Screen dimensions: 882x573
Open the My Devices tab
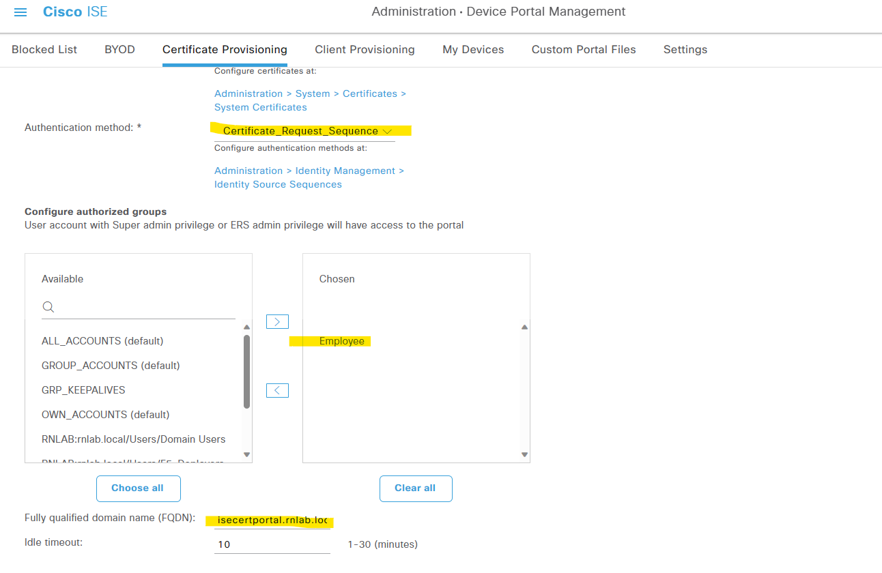point(473,49)
